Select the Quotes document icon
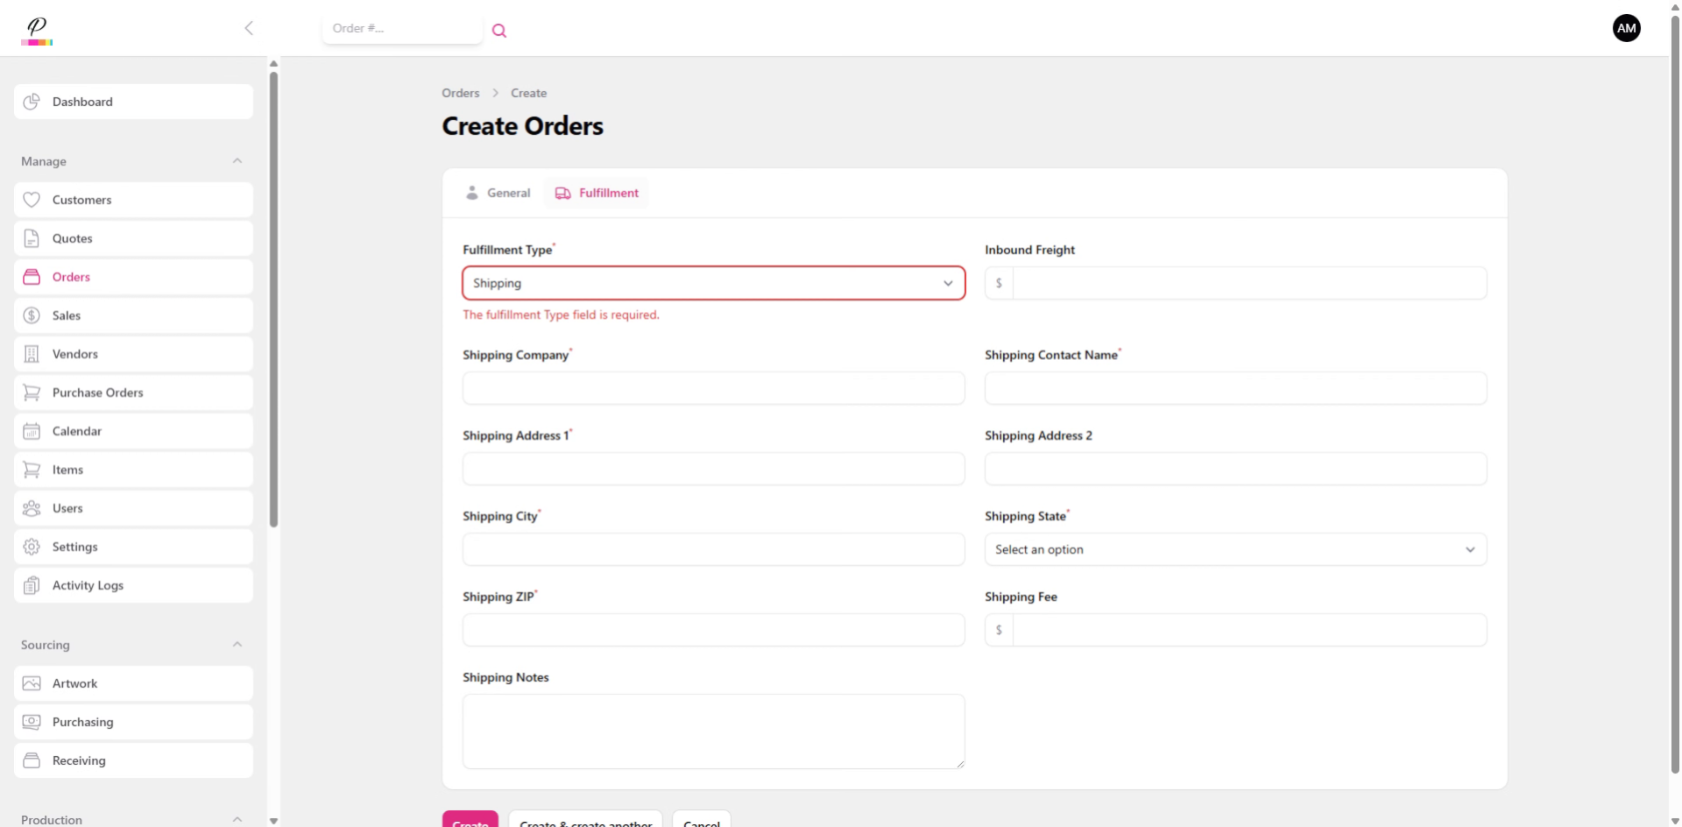 [x=32, y=238]
